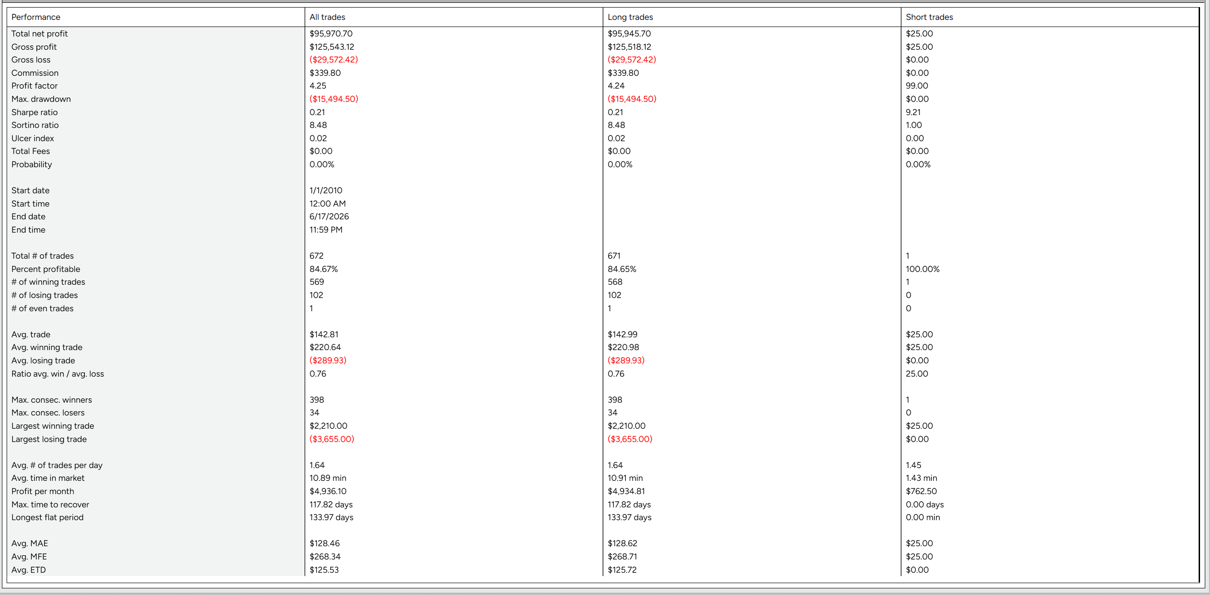The height and width of the screenshot is (595, 1210).
Task: Click the End date value 6/17/2026
Action: (x=329, y=216)
